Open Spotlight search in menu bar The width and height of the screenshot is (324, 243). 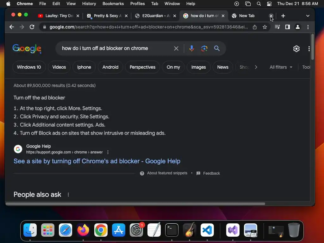click(x=259, y=4)
